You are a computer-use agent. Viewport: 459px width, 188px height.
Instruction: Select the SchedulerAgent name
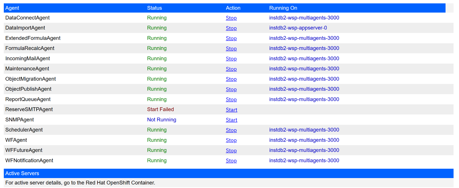[24, 130]
